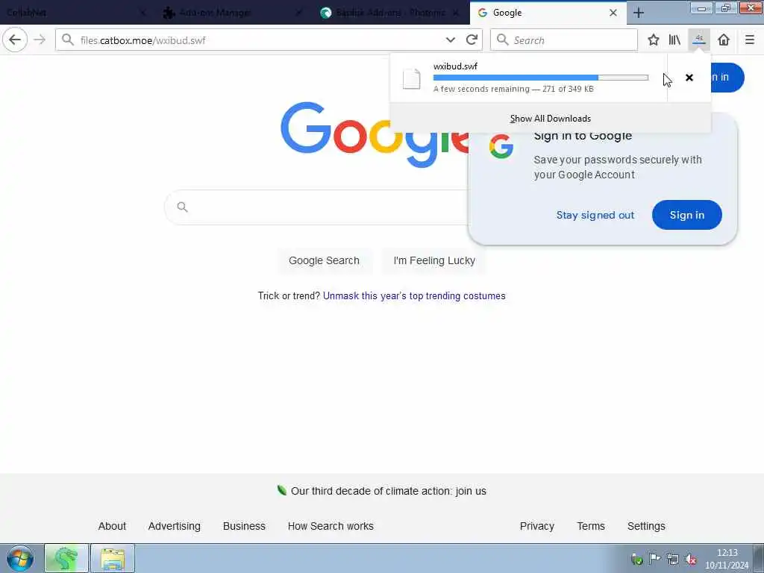This screenshot has width=764, height=573.
Task: Click the taskbar clock showing 12:13
Action: point(727,559)
